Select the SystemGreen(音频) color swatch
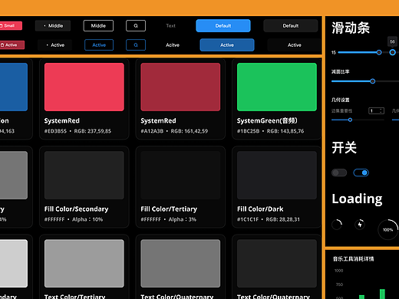Screen dimensions: 399x299 [277, 87]
